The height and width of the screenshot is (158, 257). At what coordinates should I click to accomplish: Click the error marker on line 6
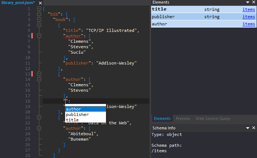point(32,36)
